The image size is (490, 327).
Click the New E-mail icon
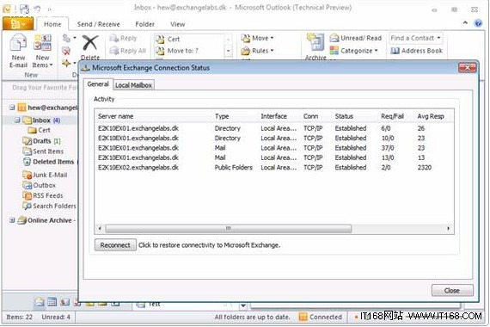(x=18, y=43)
